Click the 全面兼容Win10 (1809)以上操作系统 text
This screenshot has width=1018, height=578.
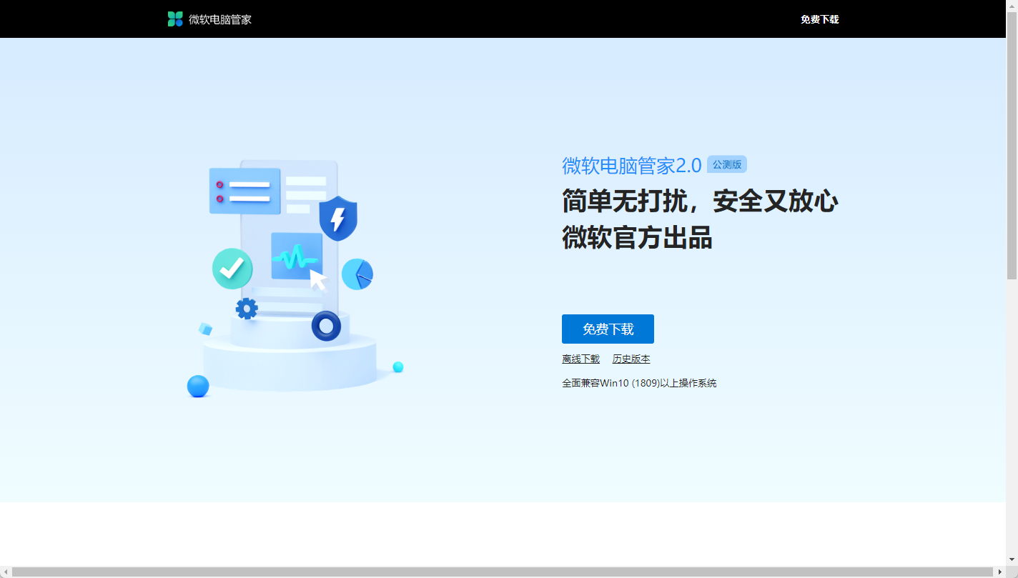pos(639,383)
